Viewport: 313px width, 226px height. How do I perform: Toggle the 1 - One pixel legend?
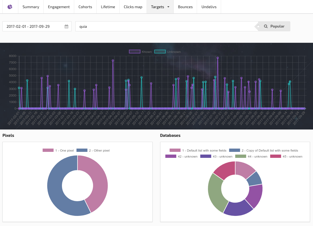[58, 150]
